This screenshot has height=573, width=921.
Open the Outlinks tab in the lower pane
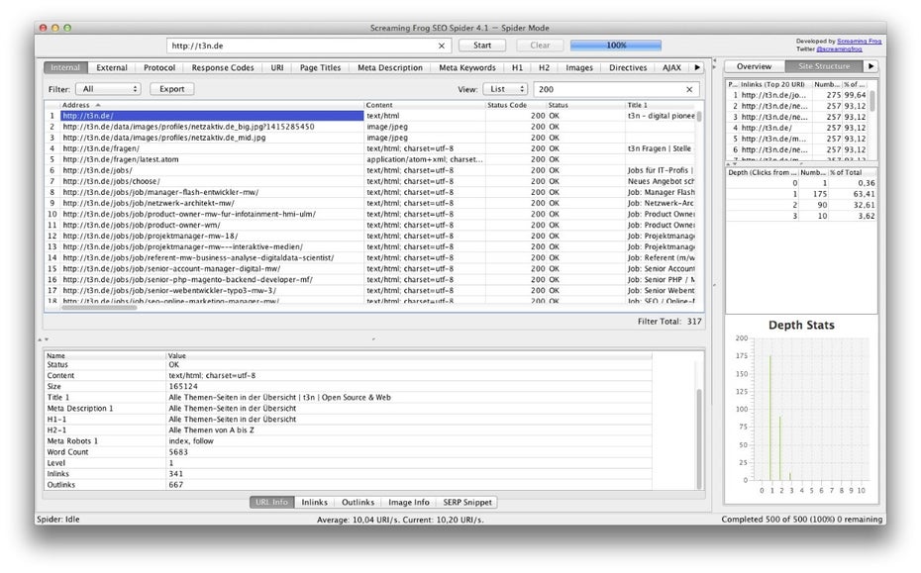(358, 502)
